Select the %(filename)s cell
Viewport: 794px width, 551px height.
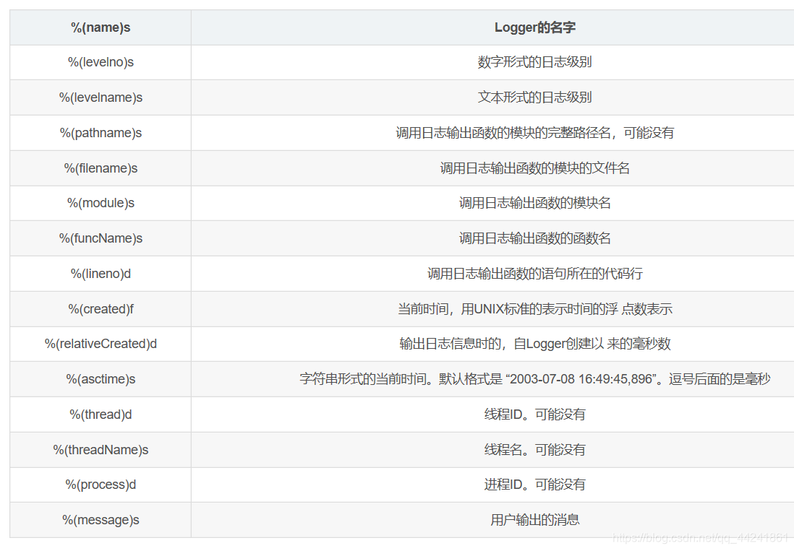[101, 168]
